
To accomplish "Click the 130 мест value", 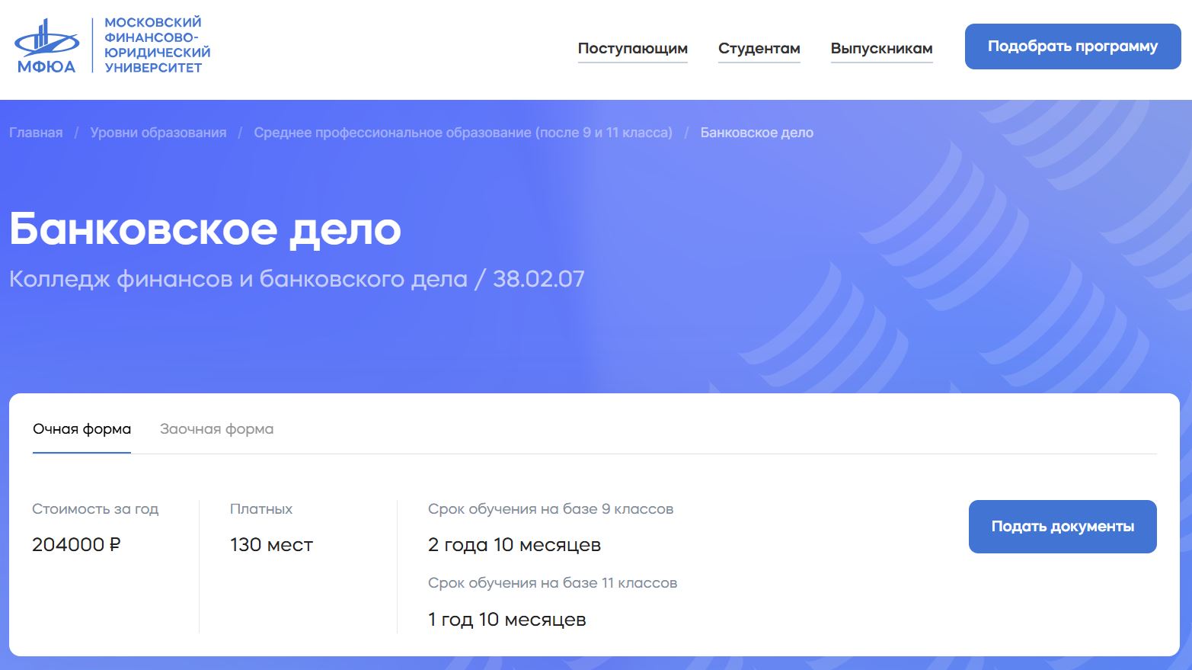I will pos(271,545).
